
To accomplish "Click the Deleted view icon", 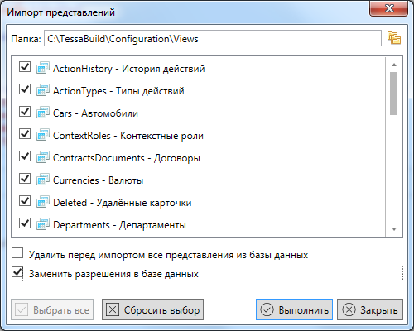I will (43, 202).
